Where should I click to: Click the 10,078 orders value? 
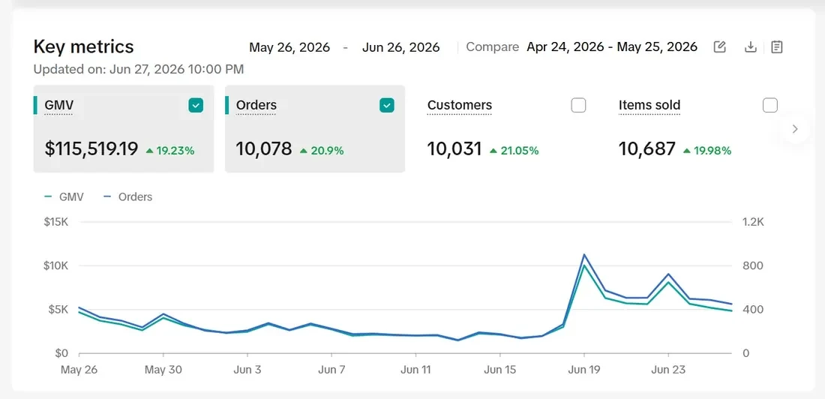tap(263, 149)
